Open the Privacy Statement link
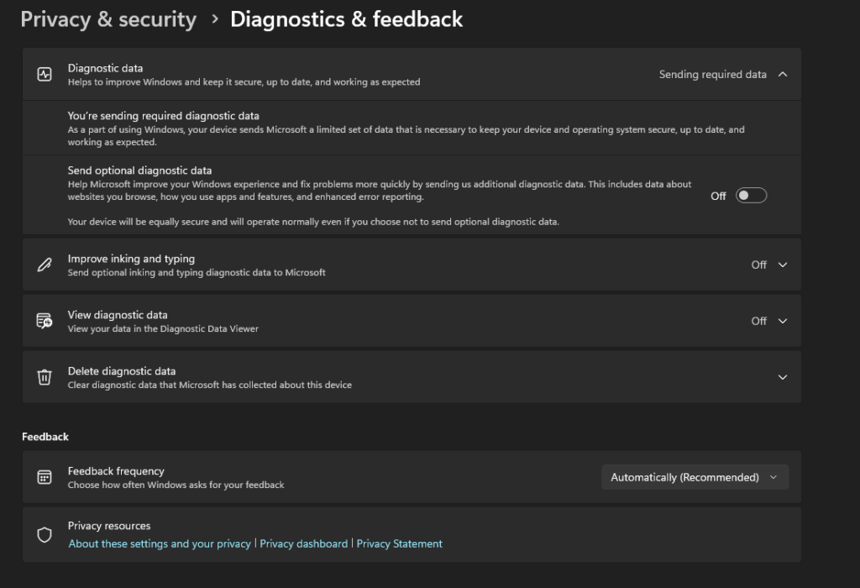Viewport: 860px width, 588px height. (399, 543)
